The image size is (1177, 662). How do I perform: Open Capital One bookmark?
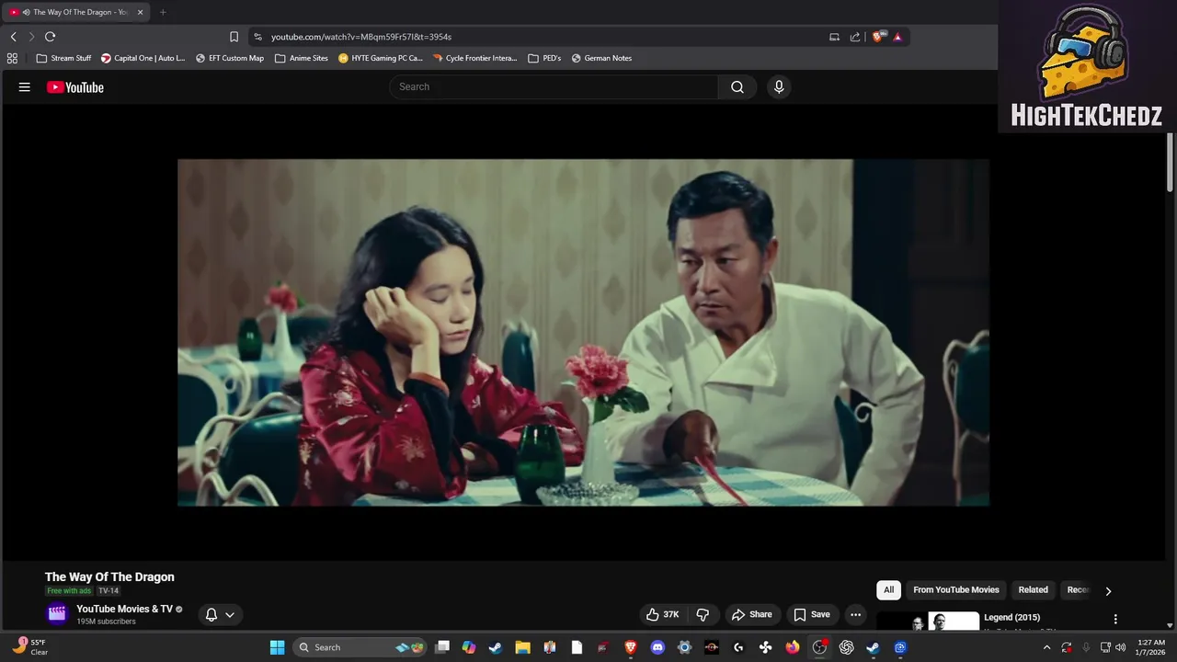(143, 58)
